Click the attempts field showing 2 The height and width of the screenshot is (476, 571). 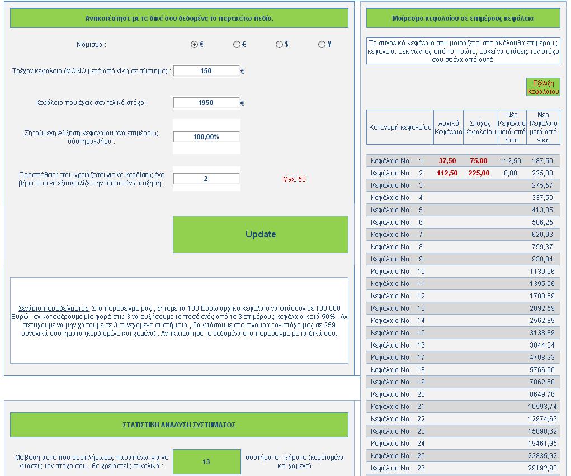206,179
